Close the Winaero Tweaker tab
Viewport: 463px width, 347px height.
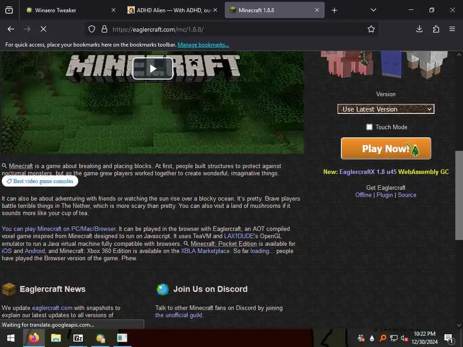pyautogui.click(x=113, y=10)
